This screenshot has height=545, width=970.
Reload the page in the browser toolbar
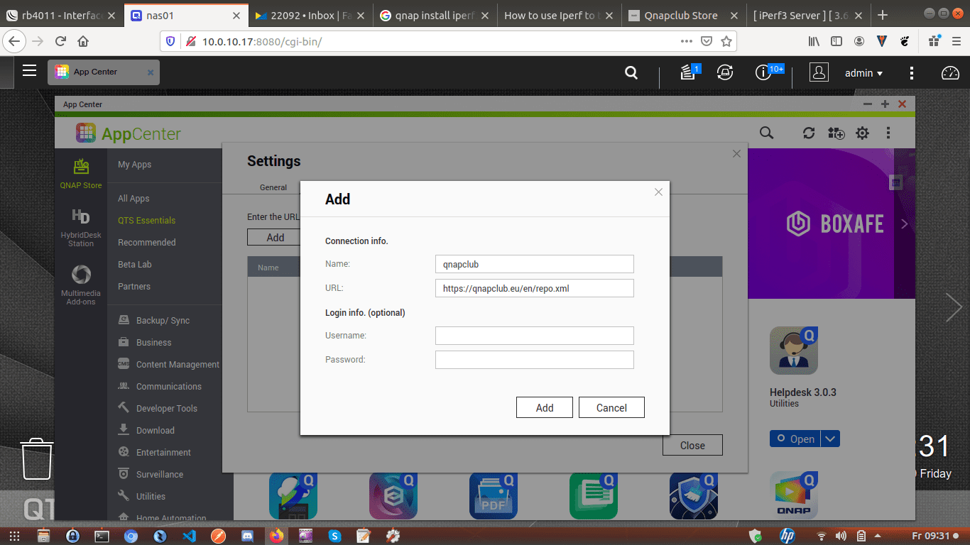(60, 41)
